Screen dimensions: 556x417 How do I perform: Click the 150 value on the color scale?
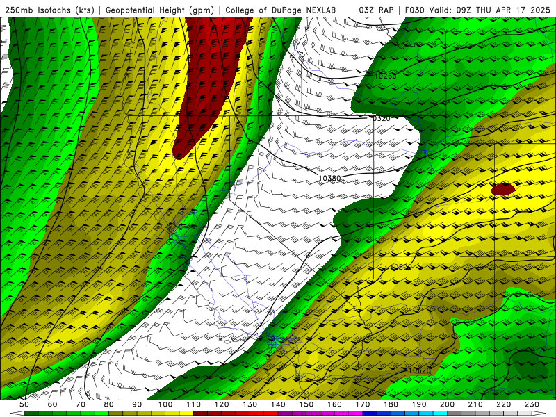(x=306, y=404)
